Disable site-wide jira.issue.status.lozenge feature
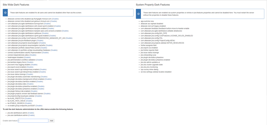Image resolution: width=267 pixels, height=125 pixels. point(30,74)
